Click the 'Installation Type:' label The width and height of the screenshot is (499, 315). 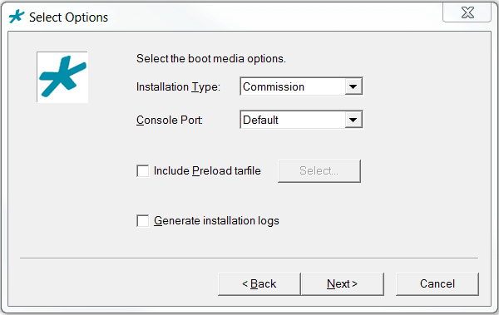[x=178, y=87]
